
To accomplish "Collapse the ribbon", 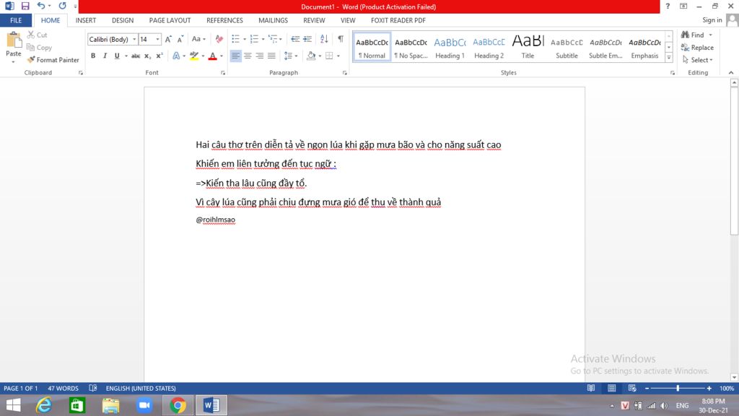I will [x=731, y=73].
